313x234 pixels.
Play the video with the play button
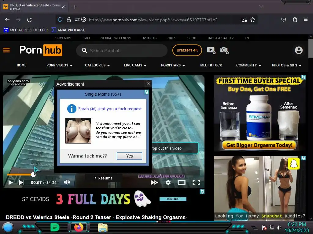click(x=10, y=183)
